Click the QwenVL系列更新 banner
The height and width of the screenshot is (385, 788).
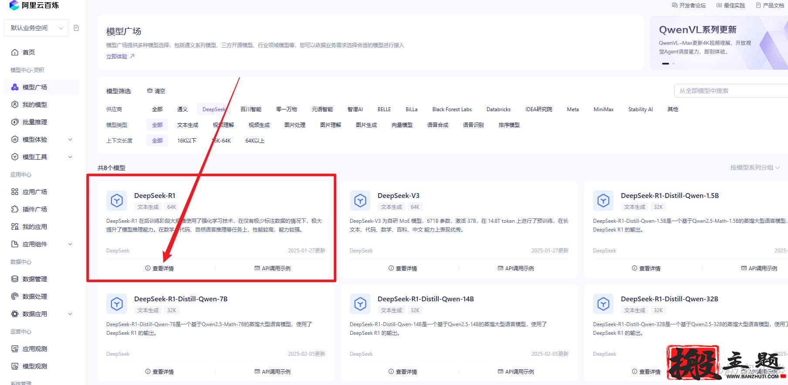click(719, 43)
